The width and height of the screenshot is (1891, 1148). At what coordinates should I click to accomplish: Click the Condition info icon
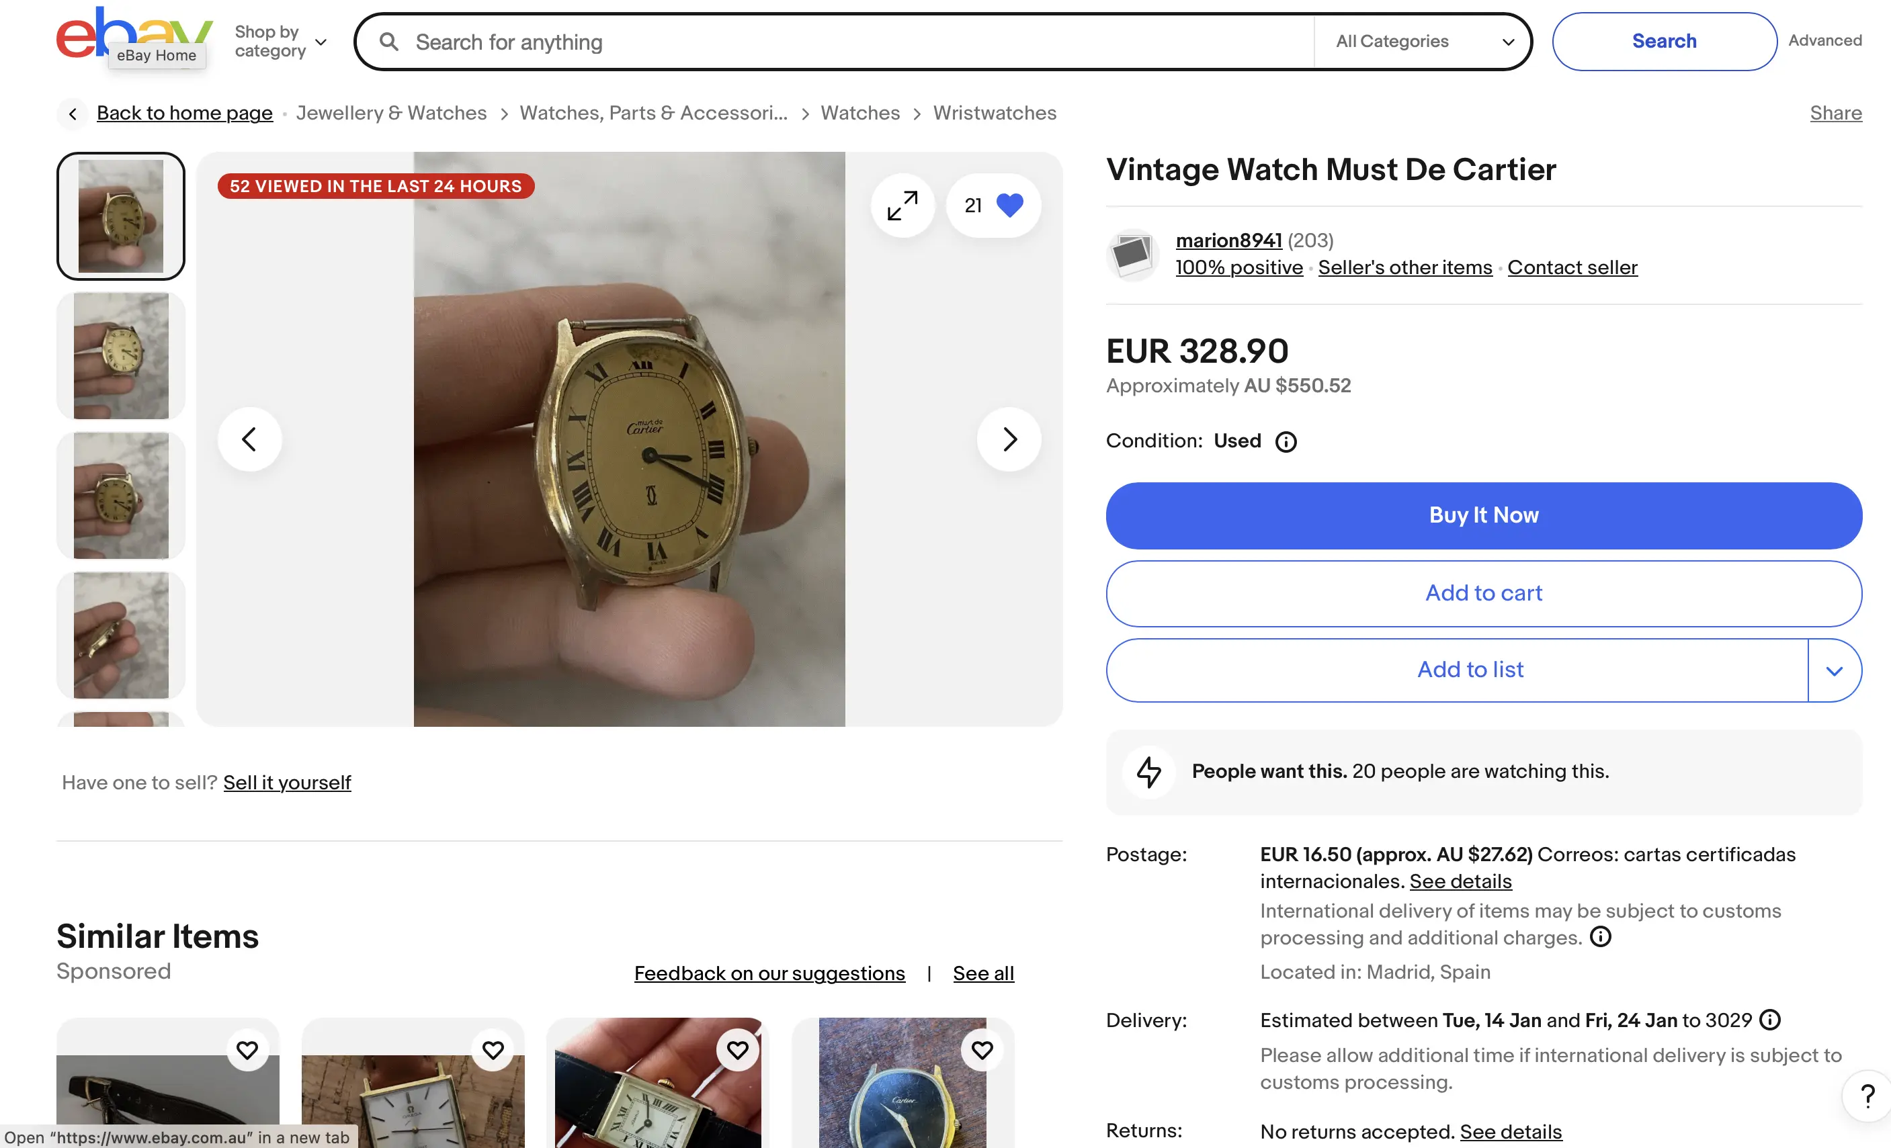point(1286,442)
